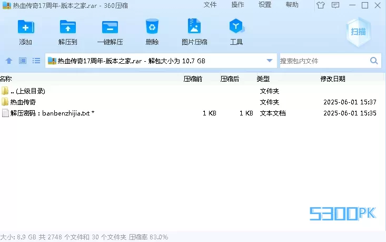Open the 工具 (Tools) hexagon icon

(x=236, y=26)
